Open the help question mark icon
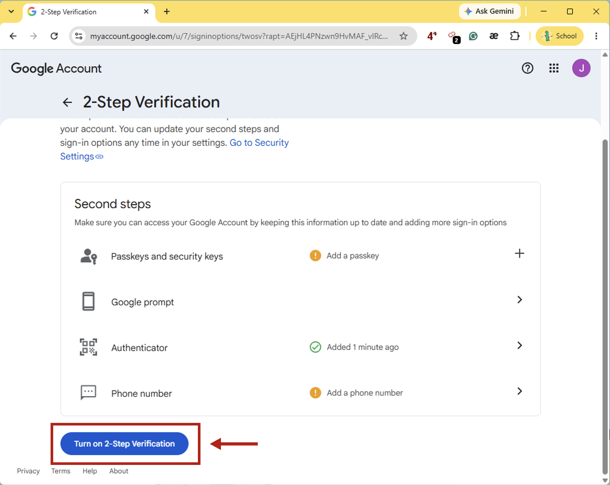This screenshot has height=485, width=610. [x=527, y=68]
